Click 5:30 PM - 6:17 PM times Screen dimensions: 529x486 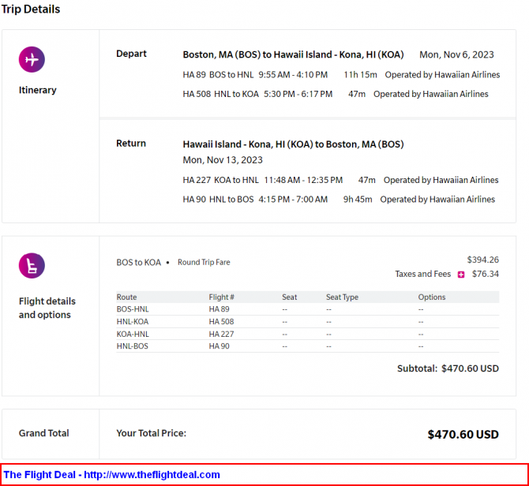[x=298, y=94]
